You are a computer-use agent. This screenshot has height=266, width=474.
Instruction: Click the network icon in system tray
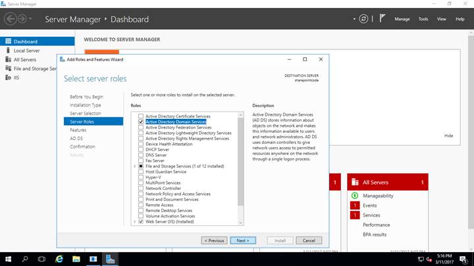pos(421,259)
